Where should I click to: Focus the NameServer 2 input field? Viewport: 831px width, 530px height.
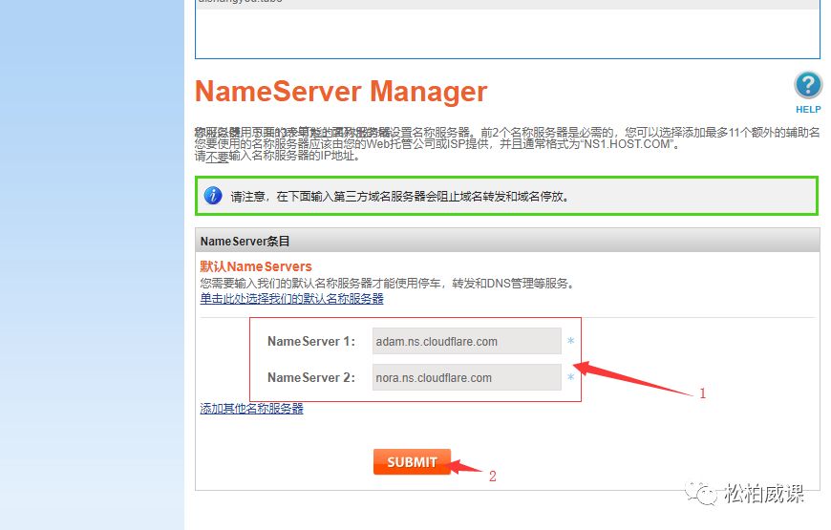(466, 377)
